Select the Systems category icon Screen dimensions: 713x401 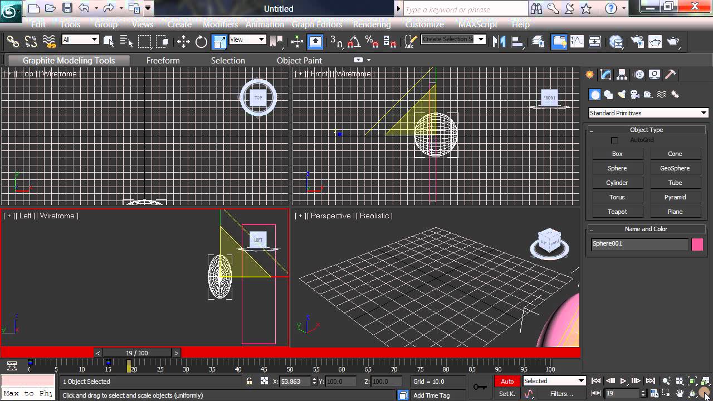pyautogui.click(x=675, y=95)
